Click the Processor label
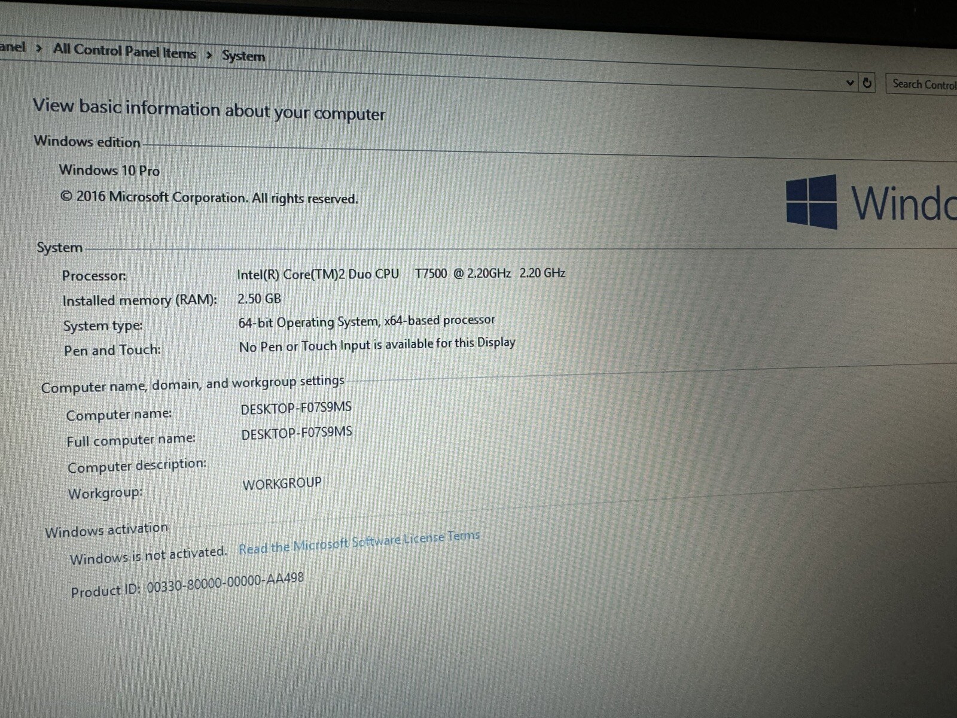Viewport: 957px width, 718px height. point(94,276)
